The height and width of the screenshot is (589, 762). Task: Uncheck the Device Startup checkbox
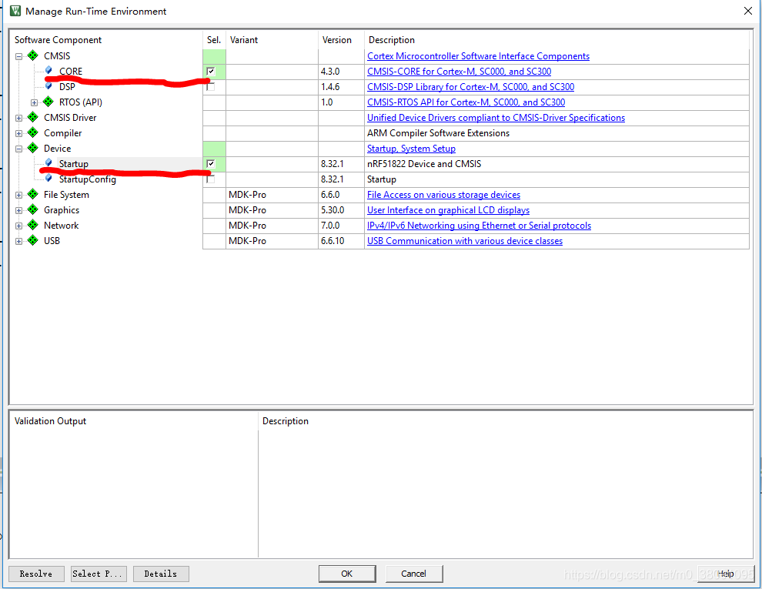pos(210,164)
